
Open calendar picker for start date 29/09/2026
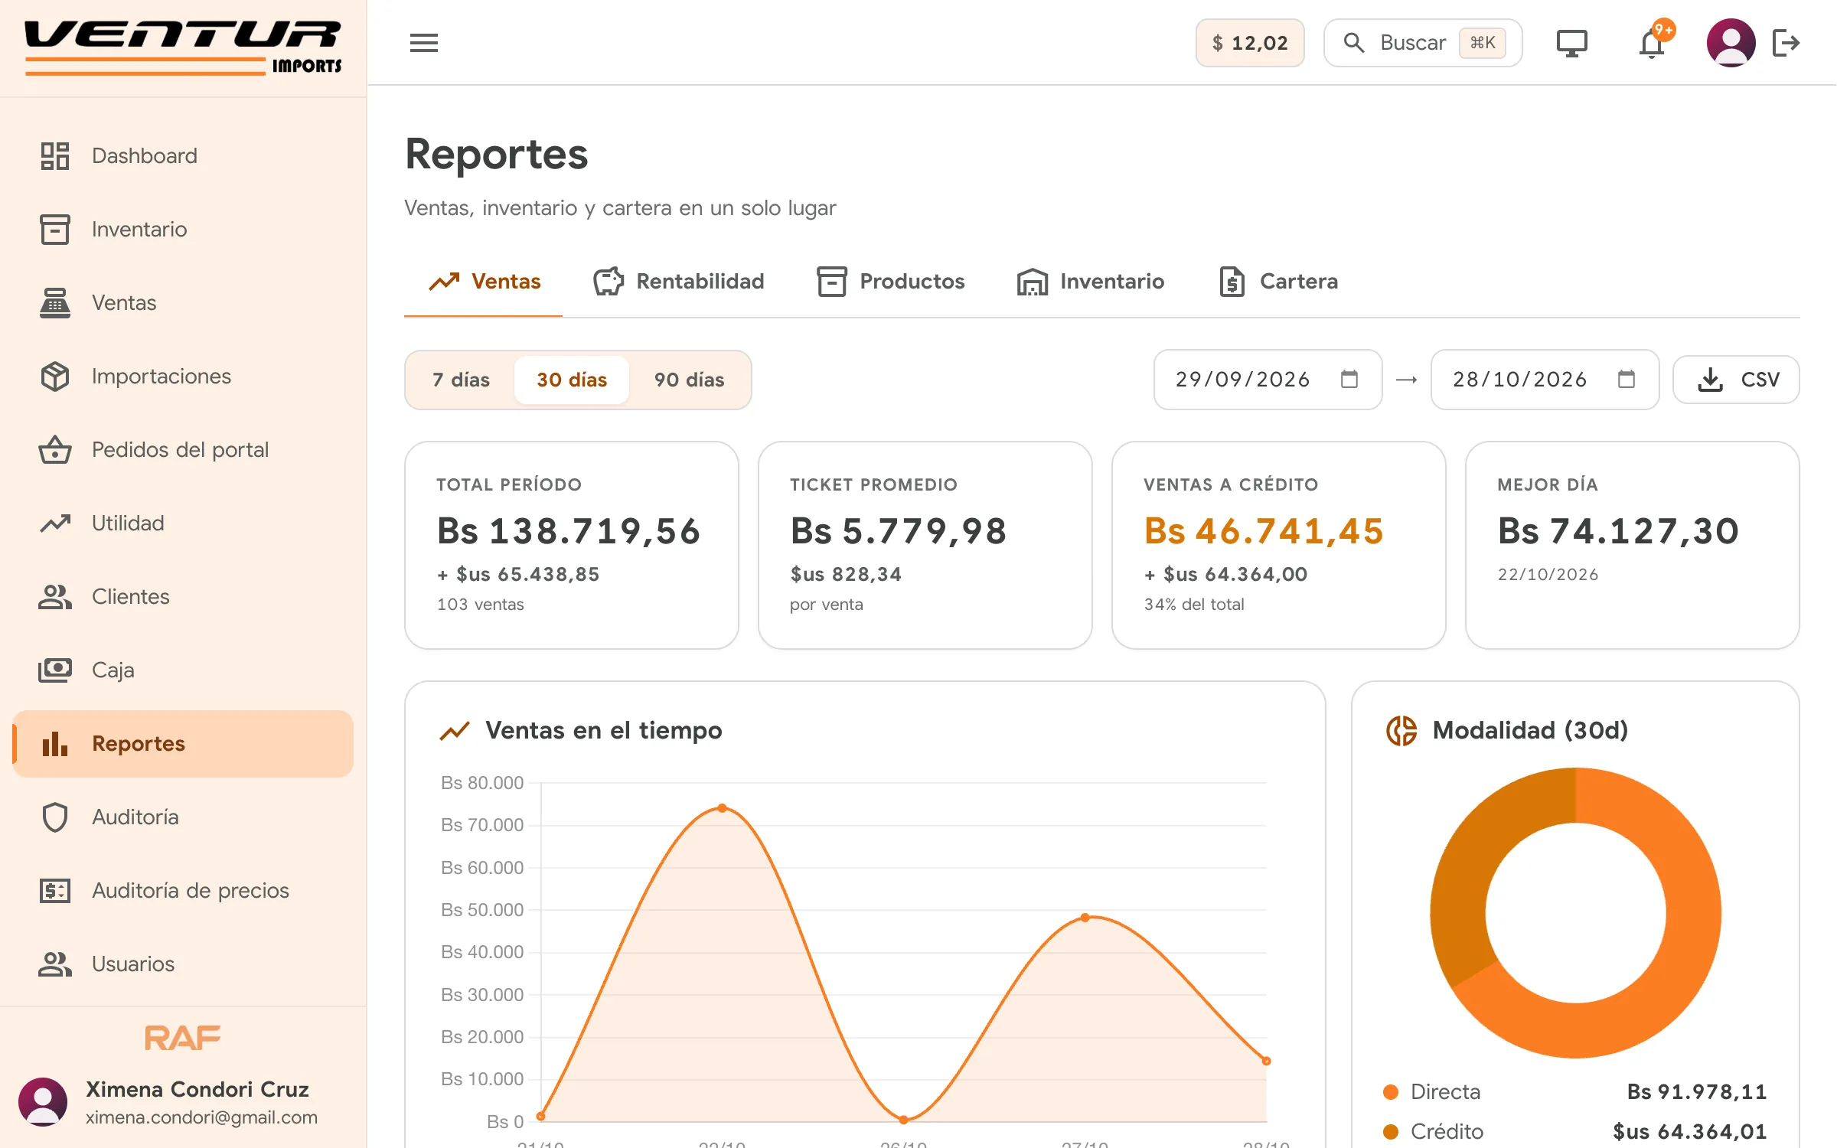(x=1349, y=380)
